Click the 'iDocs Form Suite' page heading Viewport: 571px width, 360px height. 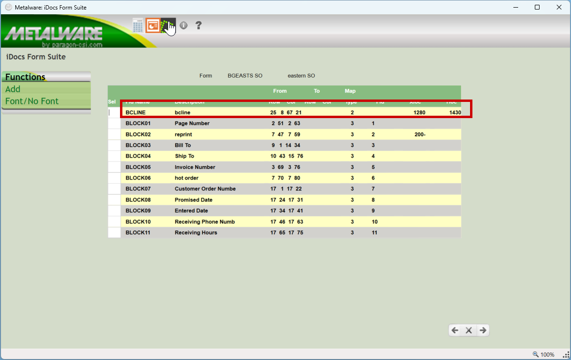[x=36, y=57]
